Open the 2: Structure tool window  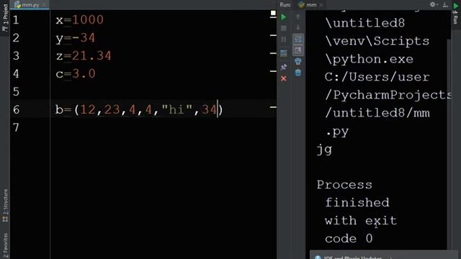(x=5, y=205)
